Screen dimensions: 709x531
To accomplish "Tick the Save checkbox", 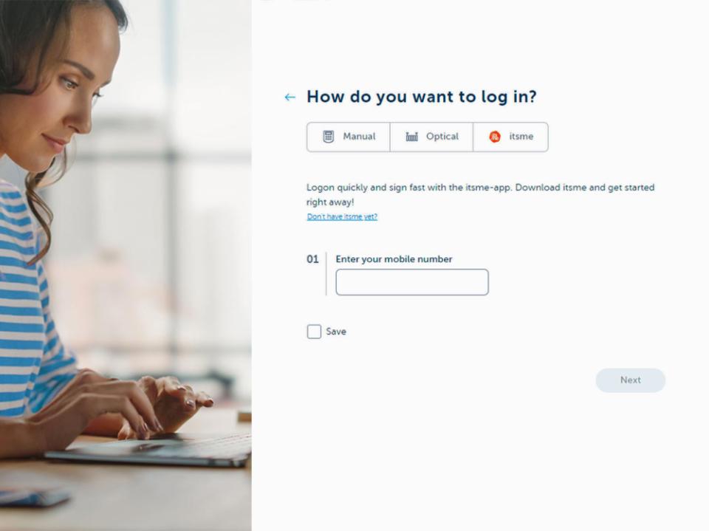I will click(314, 332).
